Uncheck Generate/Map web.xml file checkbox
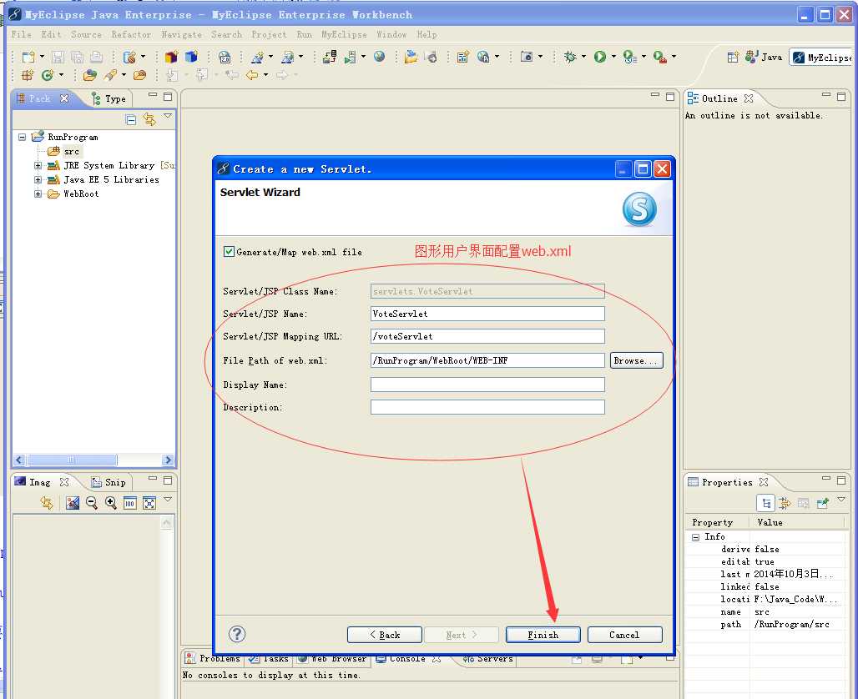 coord(229,252)
